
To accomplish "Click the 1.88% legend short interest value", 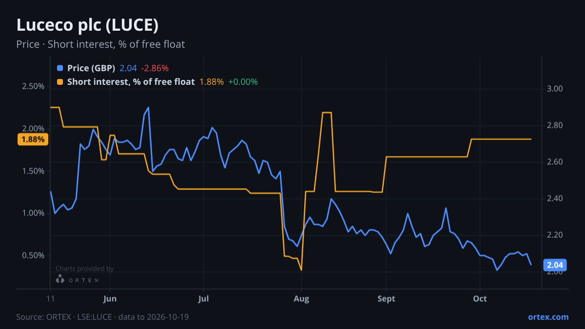I will tap(212, 82).
